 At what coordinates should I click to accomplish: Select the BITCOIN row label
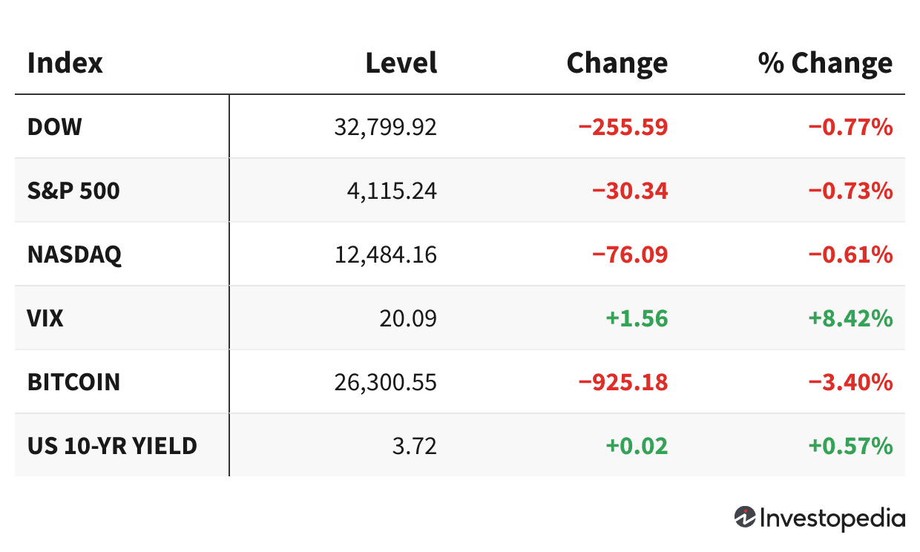(x=73, y=382)
